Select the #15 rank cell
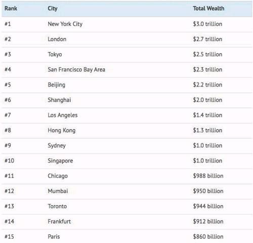Image resolution: width=253 pixels, height=243 pixels. (x=9, y=236)
